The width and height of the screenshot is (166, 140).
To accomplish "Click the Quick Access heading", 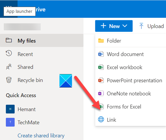I will pos(21,95).
